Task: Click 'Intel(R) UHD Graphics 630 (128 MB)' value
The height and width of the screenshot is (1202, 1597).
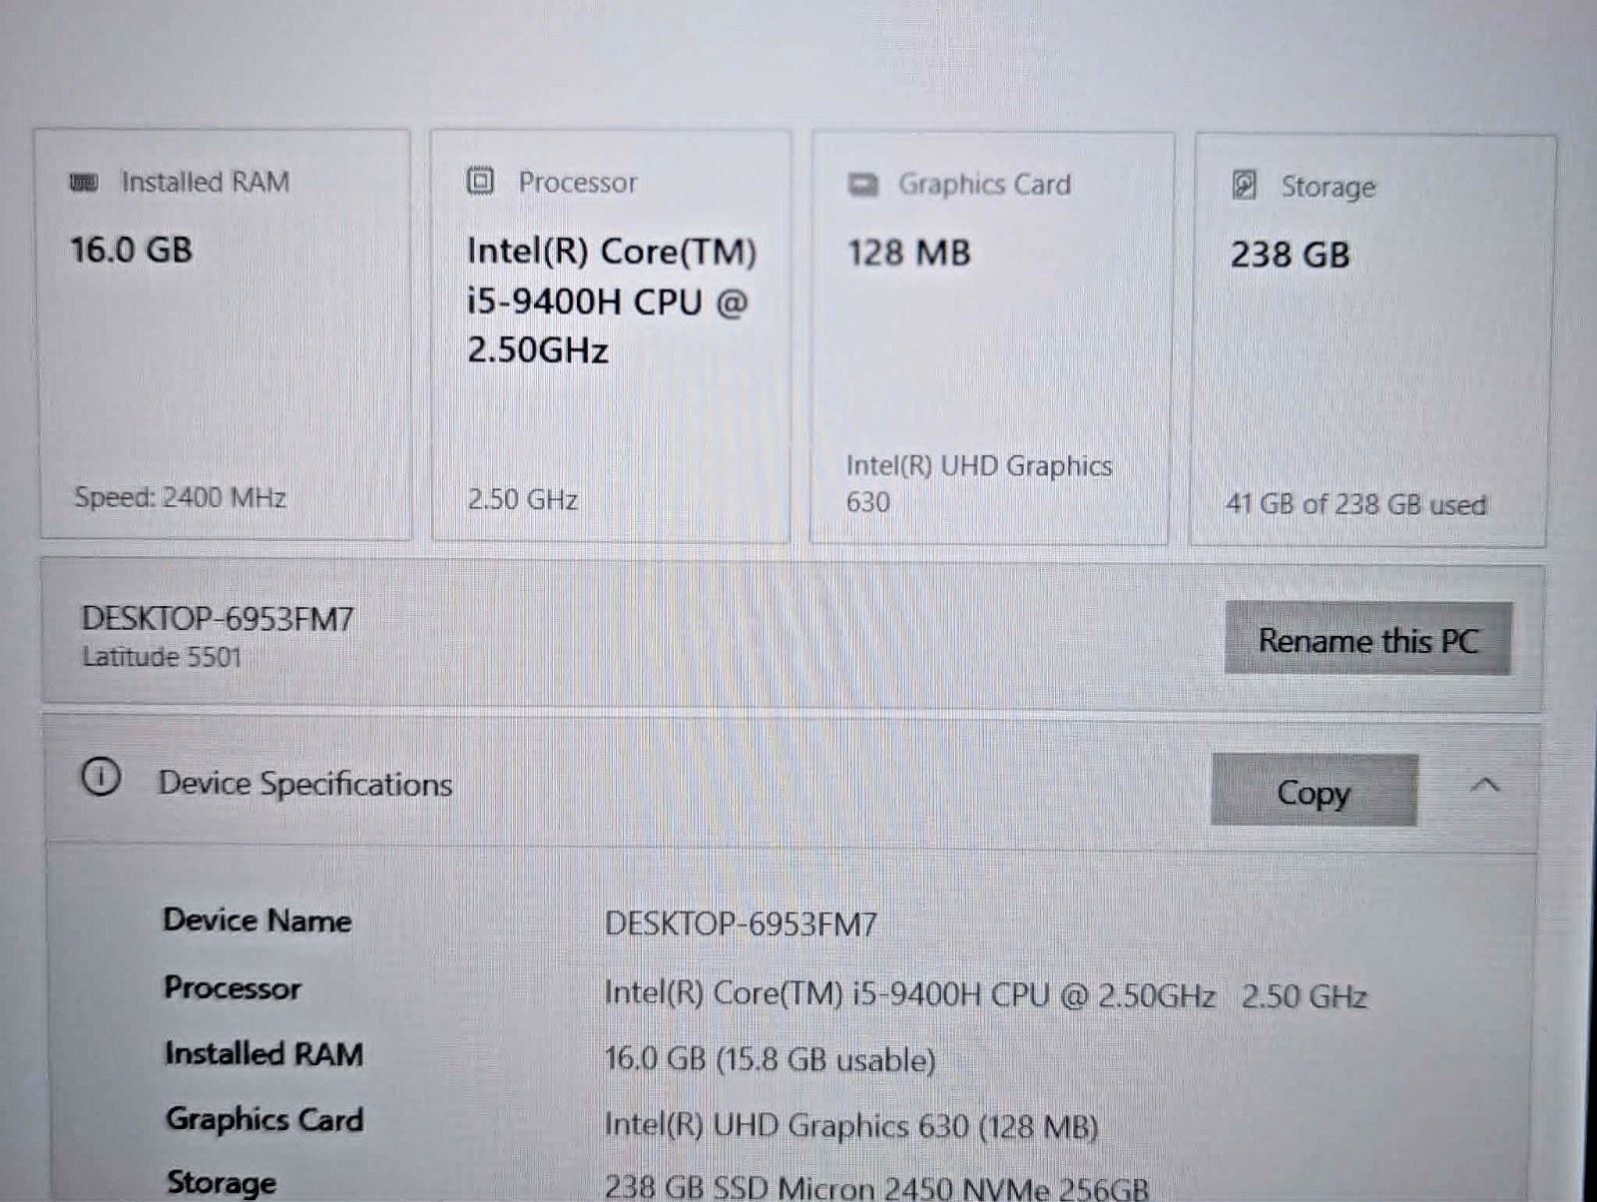Action: (x=851, y=1126)
